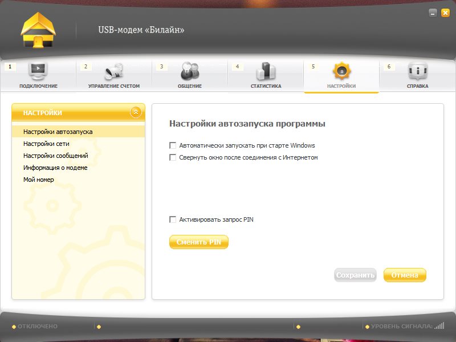Click the Общение people icon
The width and height of the screenshot is (456, 342).
point(190,71)
